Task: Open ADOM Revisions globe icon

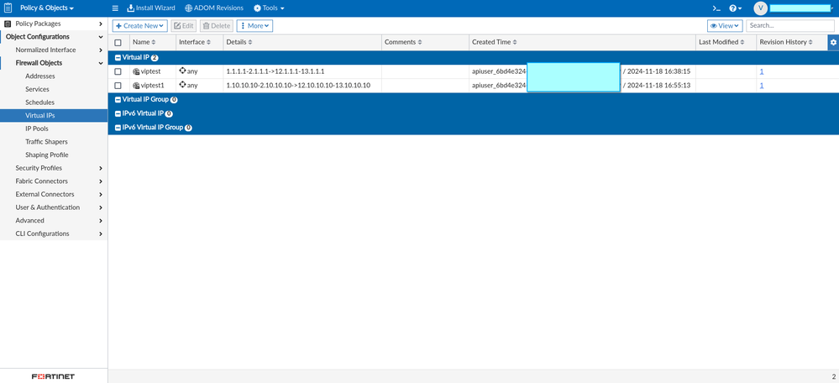Action: tap(188, 8)
